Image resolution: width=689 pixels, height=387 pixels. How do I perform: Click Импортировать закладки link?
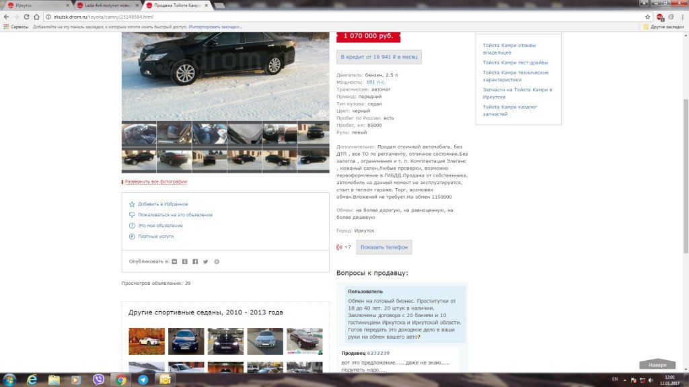[215, 27]
